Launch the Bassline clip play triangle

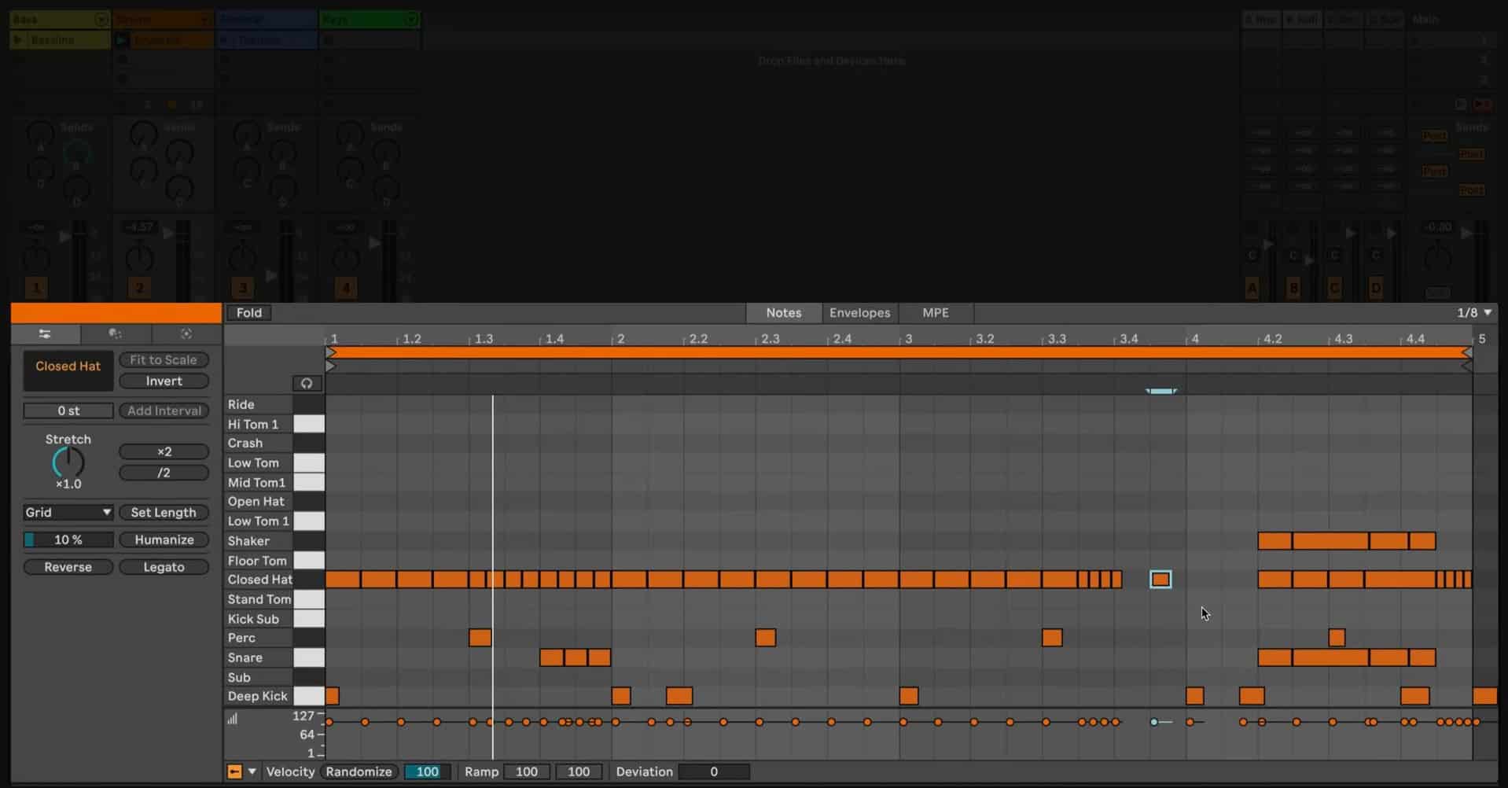click(19, 39)
